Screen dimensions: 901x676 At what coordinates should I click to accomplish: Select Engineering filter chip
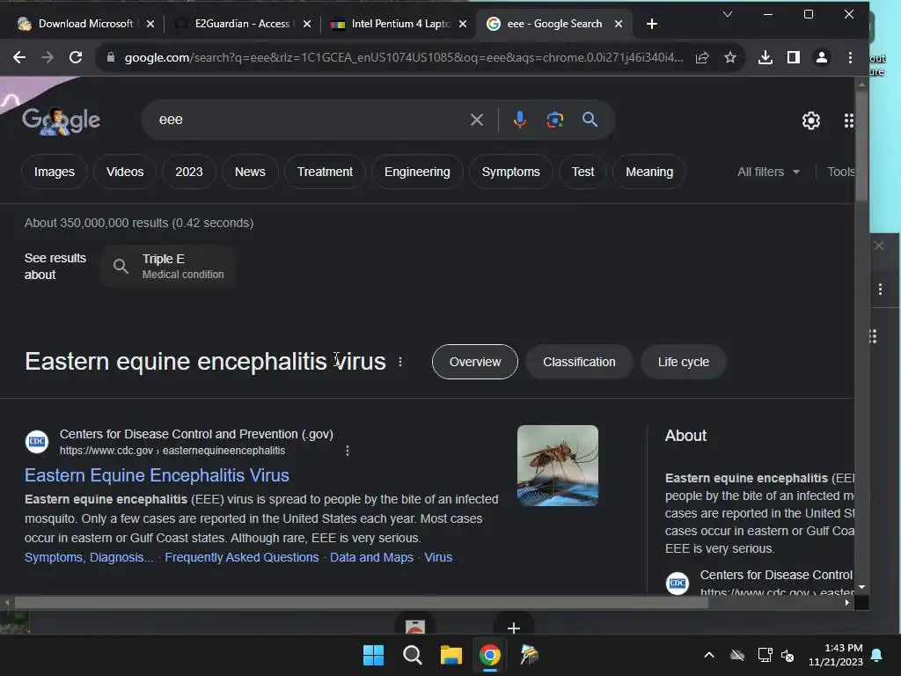tap(417, 172)
